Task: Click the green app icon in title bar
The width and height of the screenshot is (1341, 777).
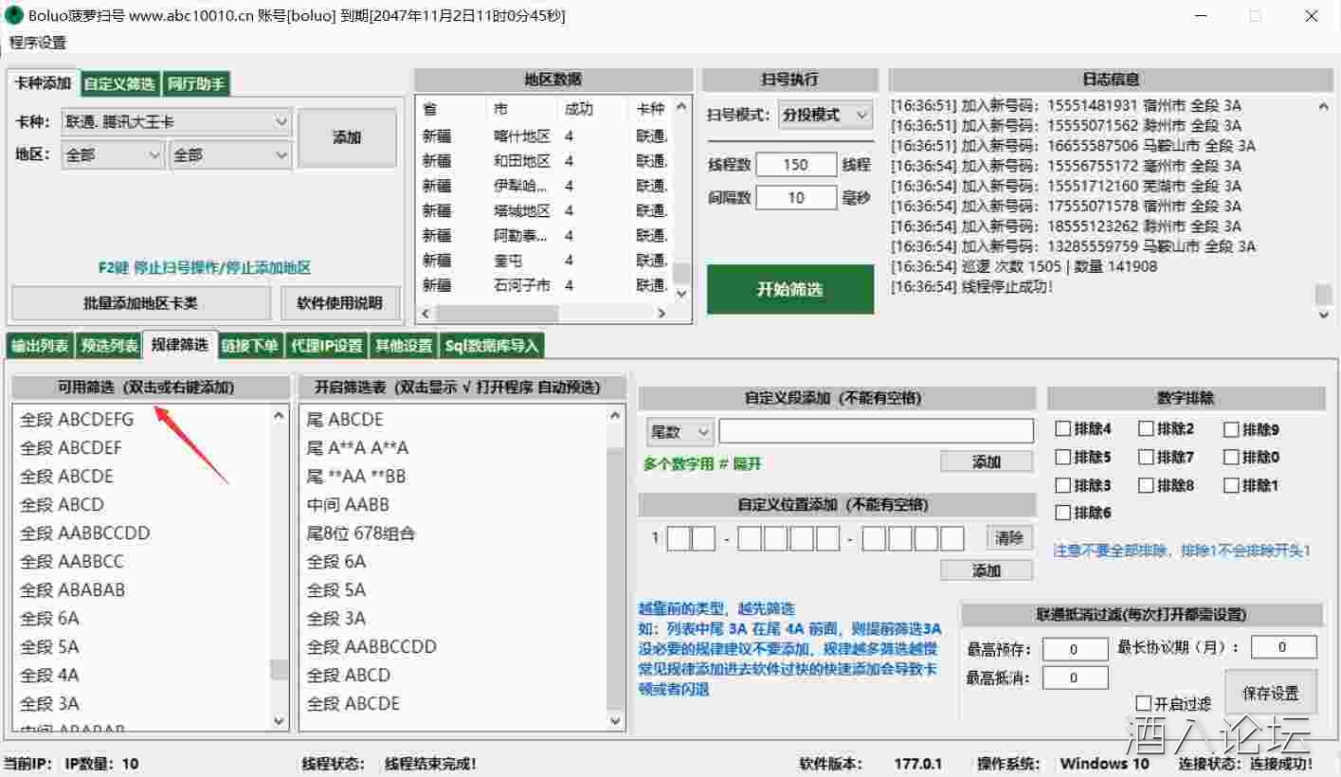Action: (x=14, y=16)
